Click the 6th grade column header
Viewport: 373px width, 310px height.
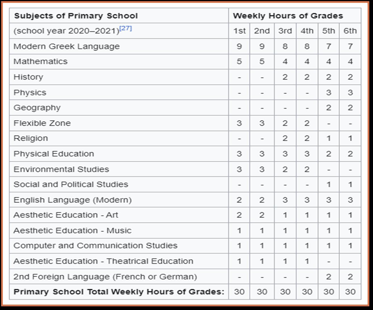pos(350,31)
